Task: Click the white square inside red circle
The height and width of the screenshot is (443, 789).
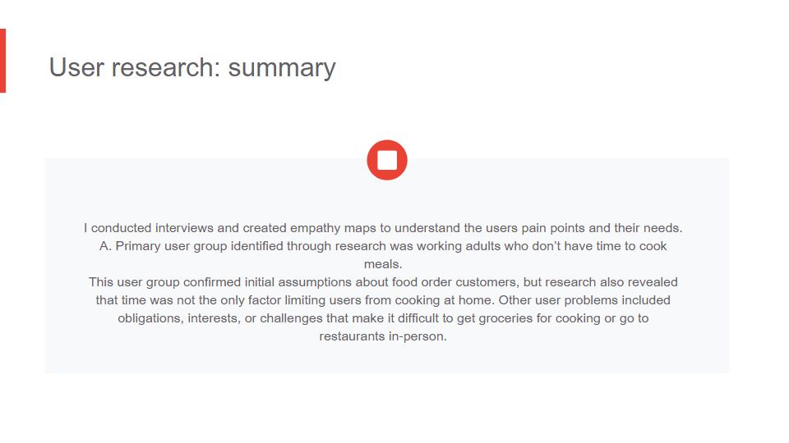Action: pyautogui.click(x=387, y=160)
